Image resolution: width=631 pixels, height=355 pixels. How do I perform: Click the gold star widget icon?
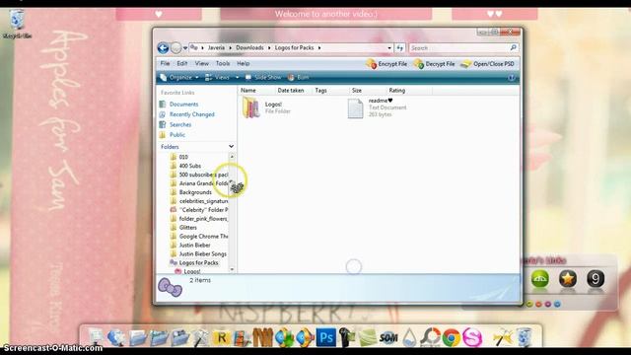pyautogui.click(x=568, y=278)
